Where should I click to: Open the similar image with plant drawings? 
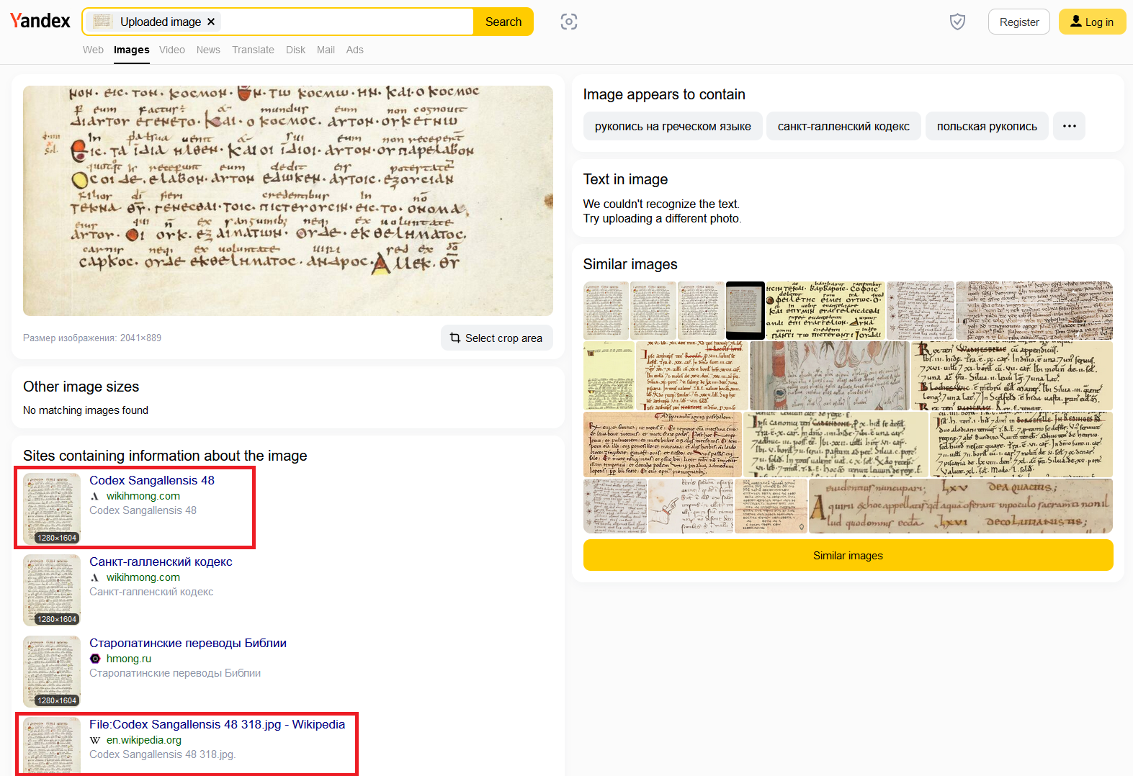pyautogui.click(x=830, y=375)
